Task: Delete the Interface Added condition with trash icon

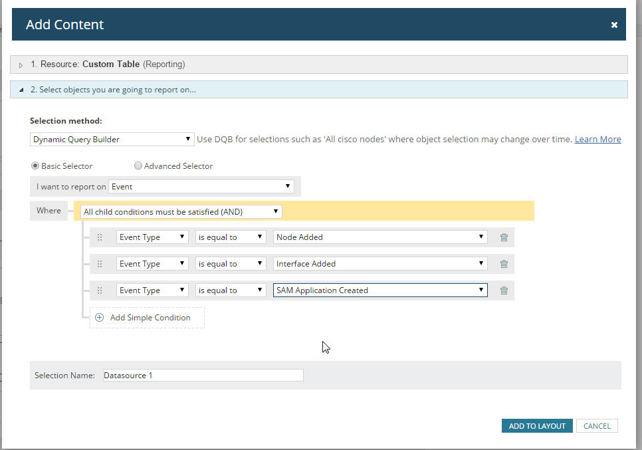Action: click(504, 264)
